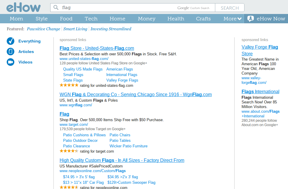
Task: Open the United-States-Flag.com sponsored link
Action: pos(97,48)
